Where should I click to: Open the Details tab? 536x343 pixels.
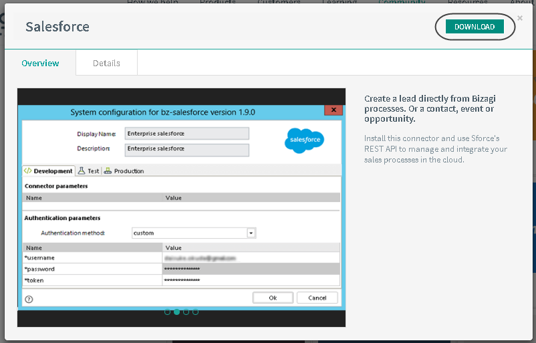(106, 63)
